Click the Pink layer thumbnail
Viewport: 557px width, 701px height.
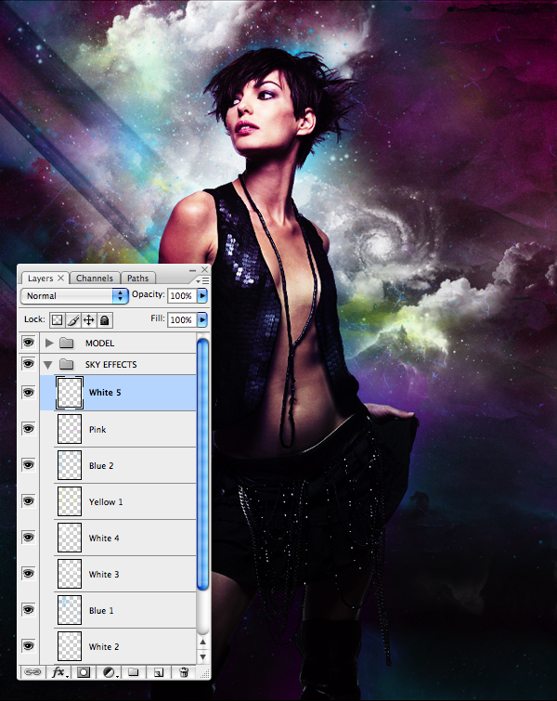(70, 429)
